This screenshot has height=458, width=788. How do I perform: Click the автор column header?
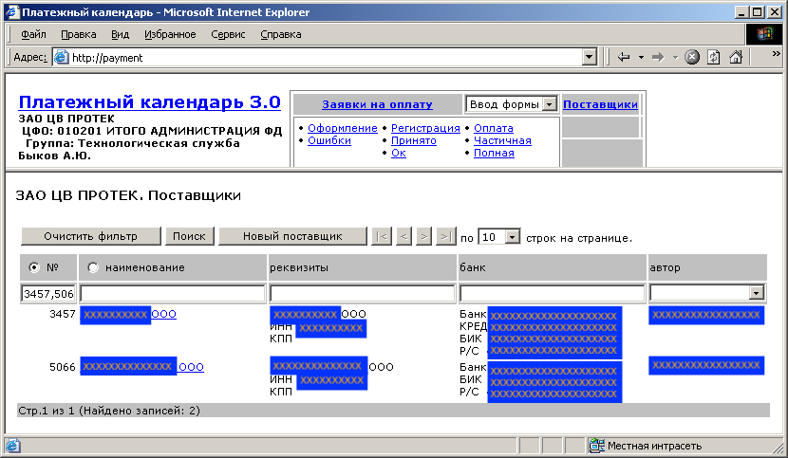tap(707, 267)
